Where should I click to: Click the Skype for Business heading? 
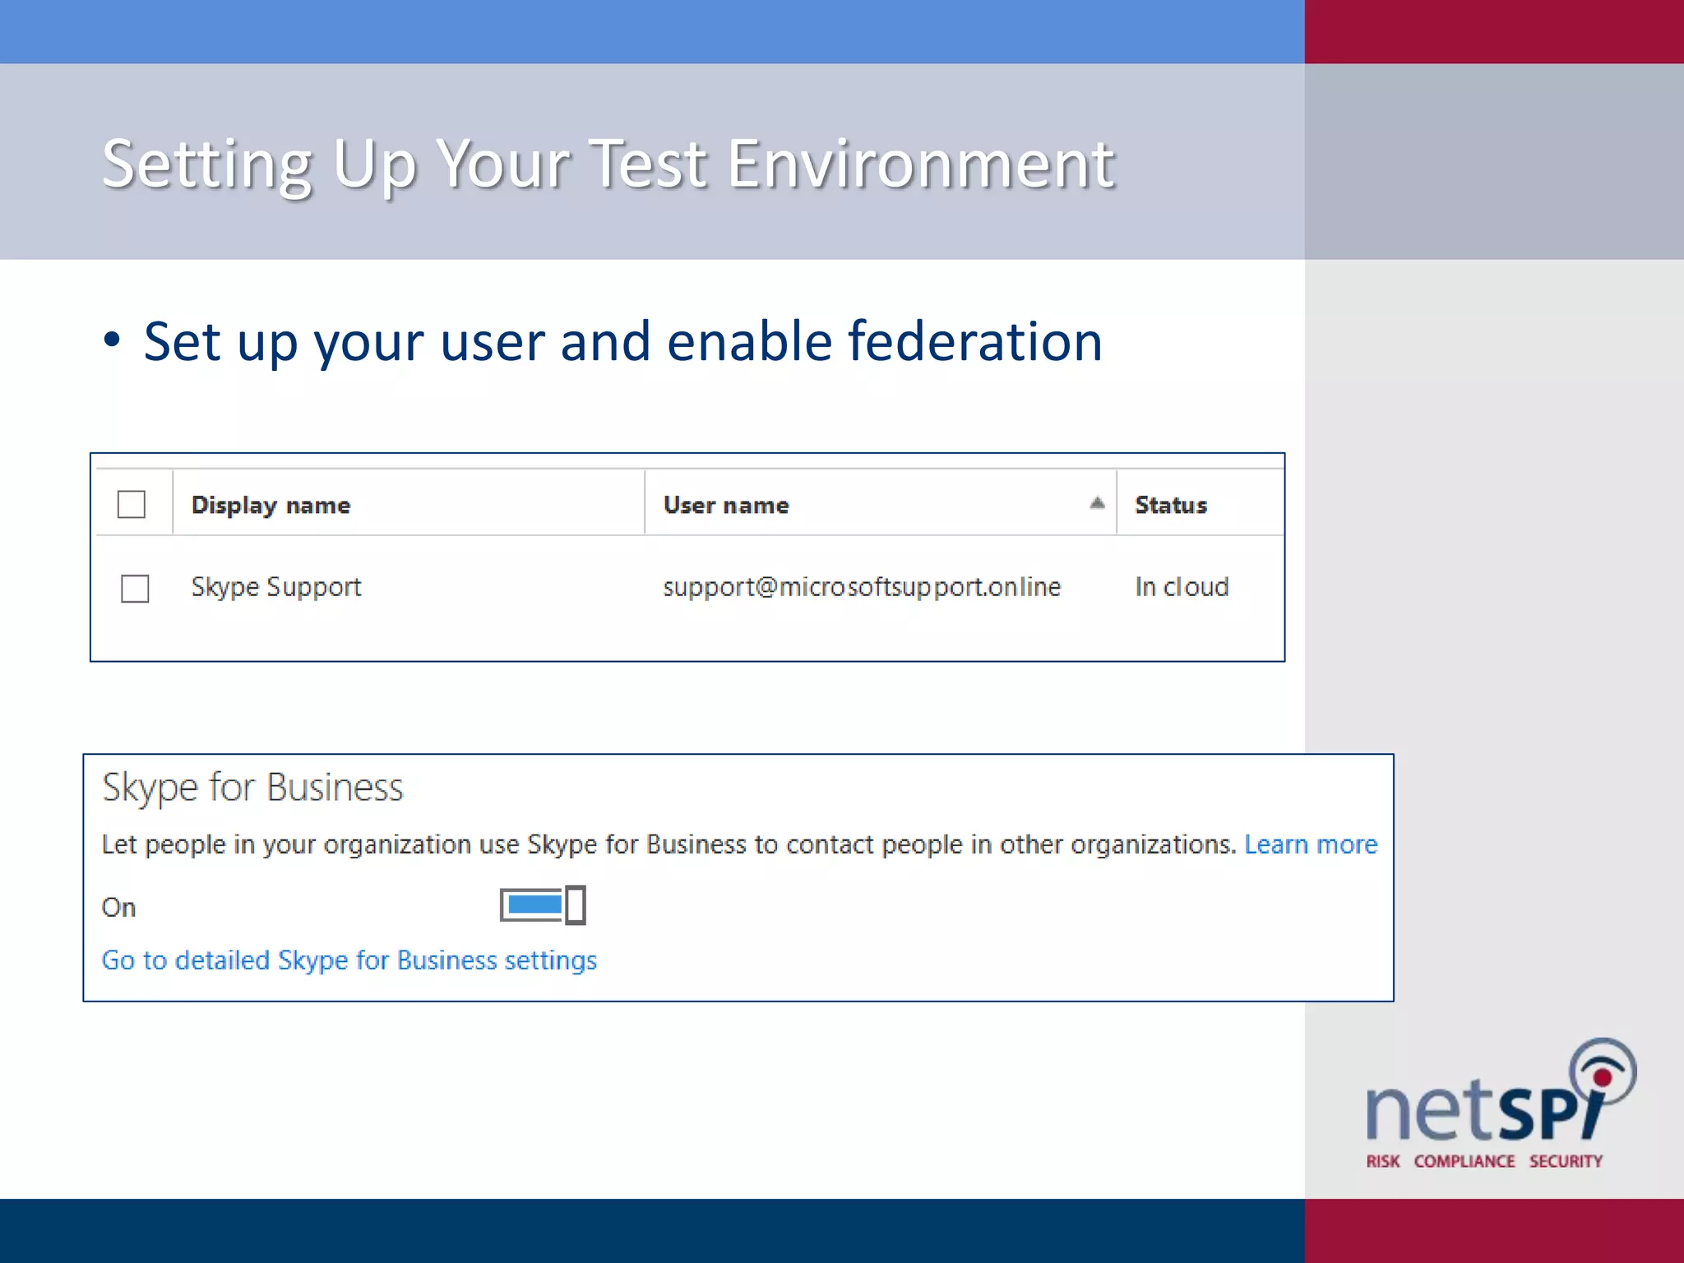(252, 788)
